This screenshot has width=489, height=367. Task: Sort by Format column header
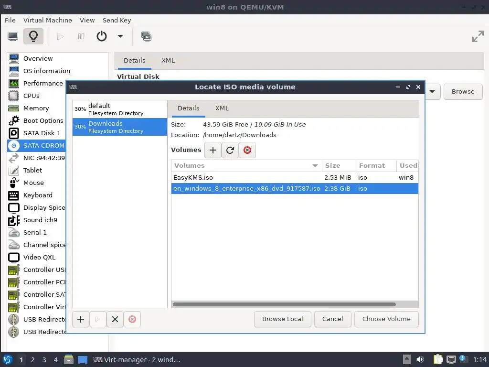click(376, 166)
